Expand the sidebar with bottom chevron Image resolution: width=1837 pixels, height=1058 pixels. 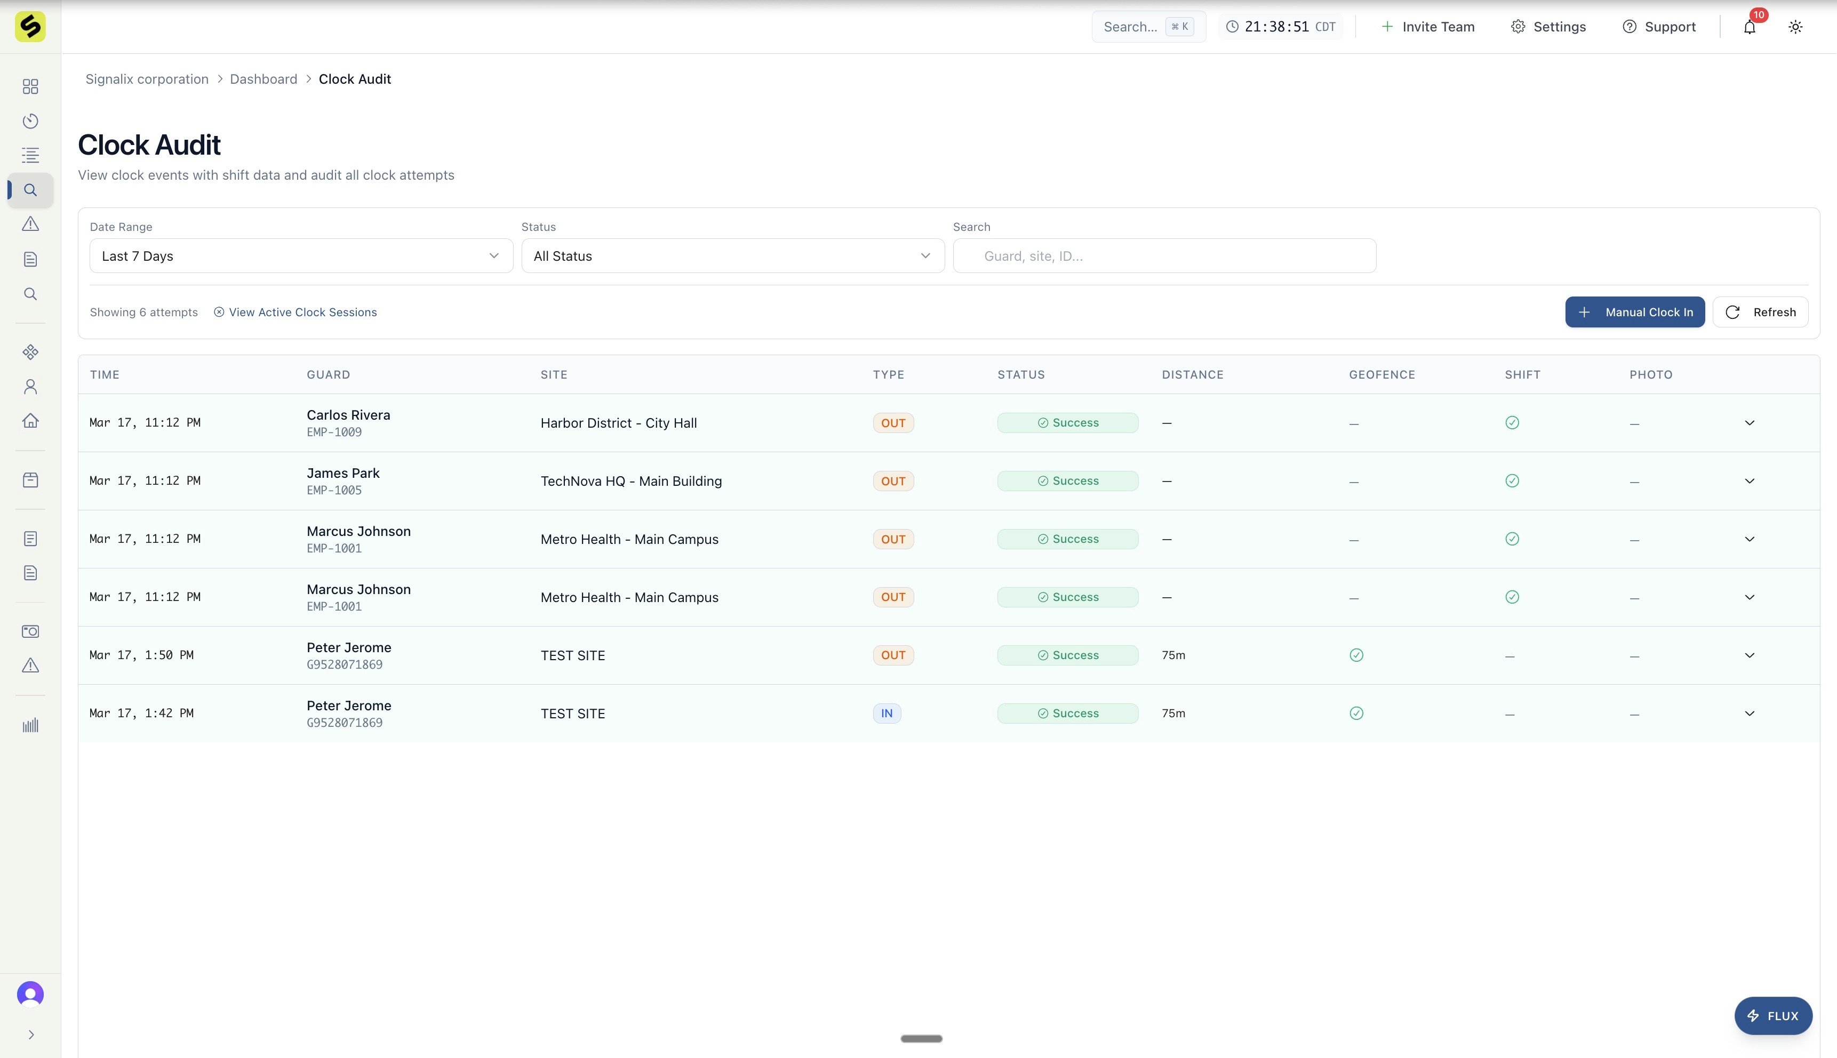tap(30, 1035)
